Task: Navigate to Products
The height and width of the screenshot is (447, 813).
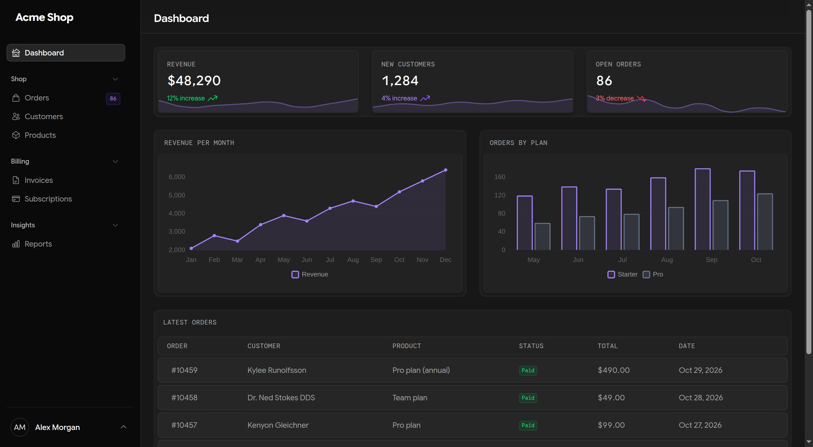Action: click(66, 135)
